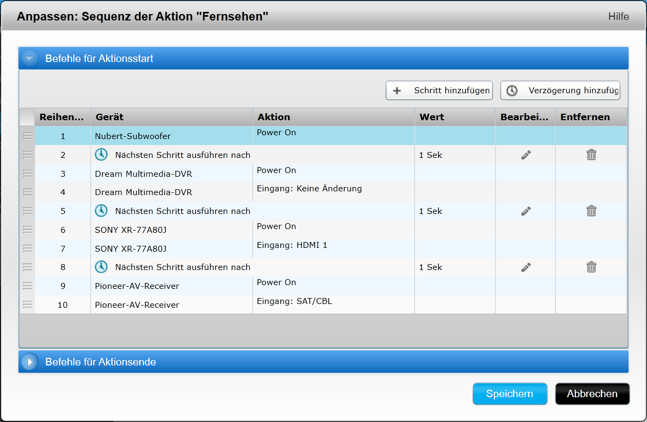Expand the Befehle für Aktionsende section
This screenshot has height=422, width=647.
[30, 362]
